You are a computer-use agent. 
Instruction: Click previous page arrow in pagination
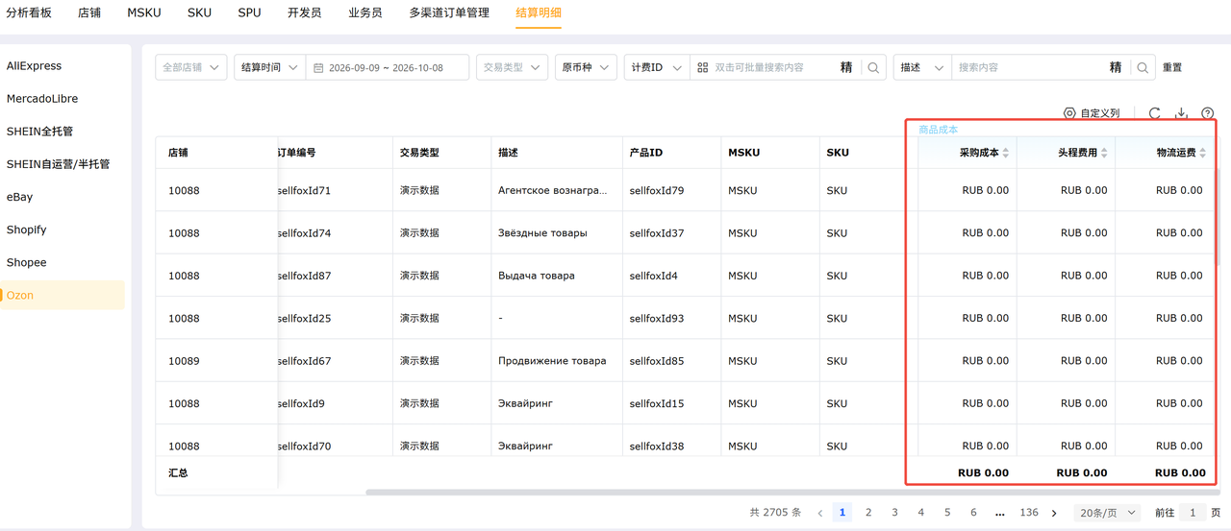point(819,513)
